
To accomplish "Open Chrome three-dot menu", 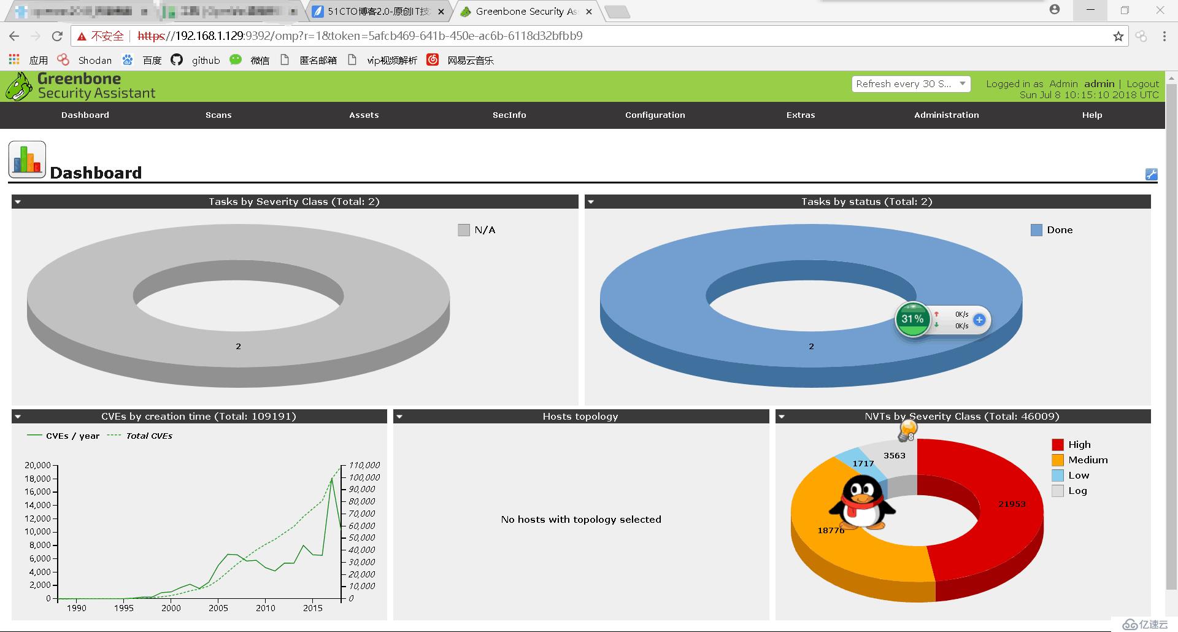I will coord(1164,36).
